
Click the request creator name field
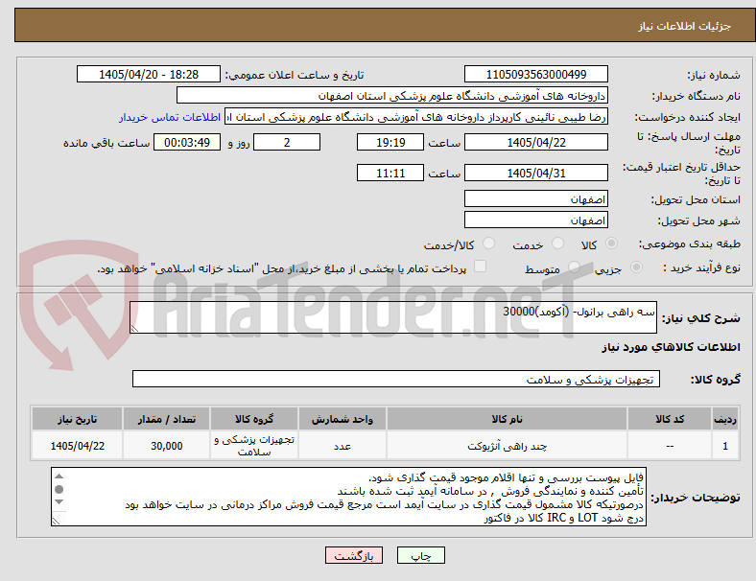416,117
